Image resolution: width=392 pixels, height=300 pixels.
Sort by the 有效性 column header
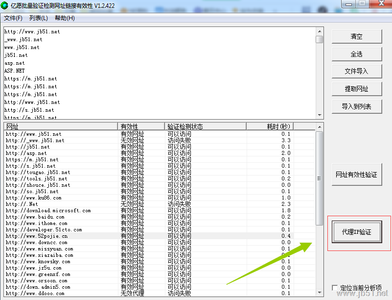pos(141,126)
